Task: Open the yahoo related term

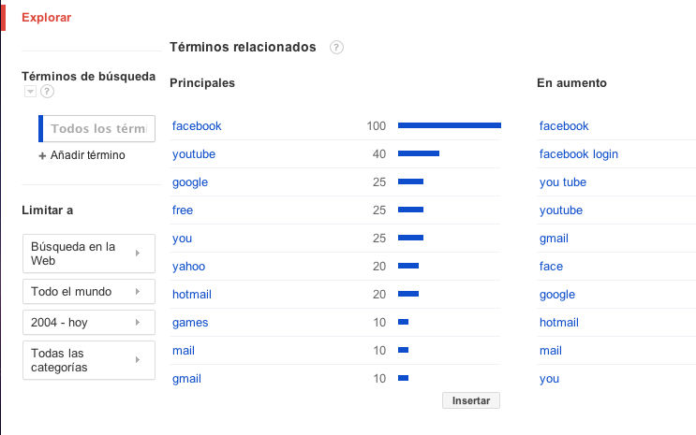Action: (x=188, y=267)
